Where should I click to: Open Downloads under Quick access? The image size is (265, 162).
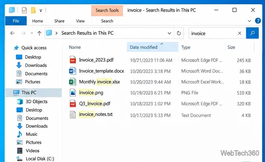coord(36,65)
